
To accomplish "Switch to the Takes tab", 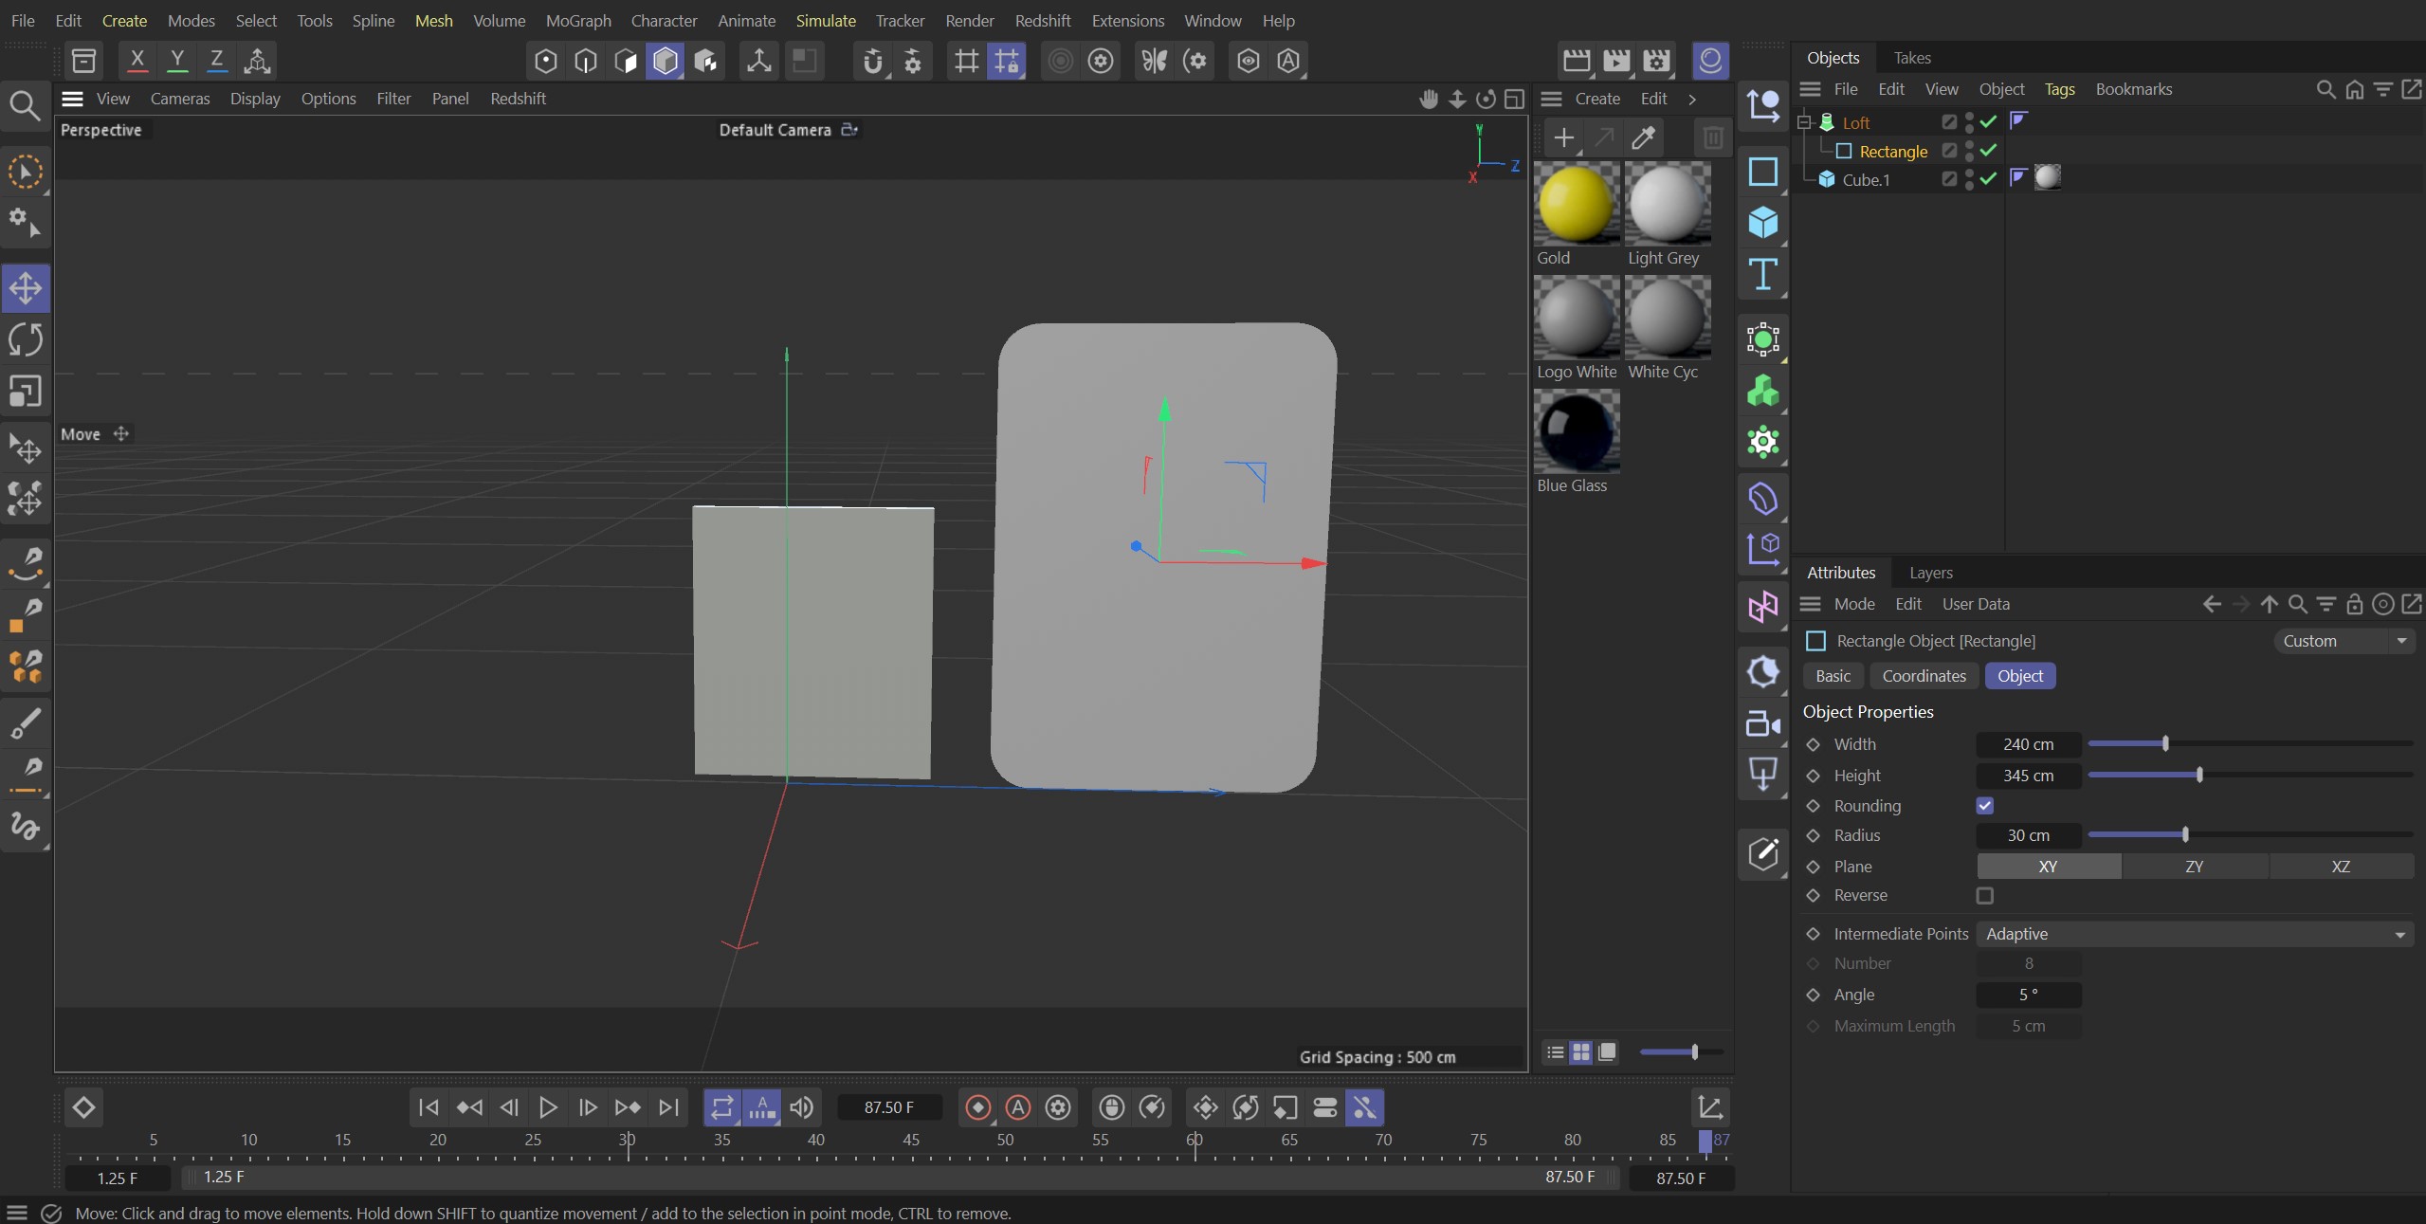I will (1911, 58).
